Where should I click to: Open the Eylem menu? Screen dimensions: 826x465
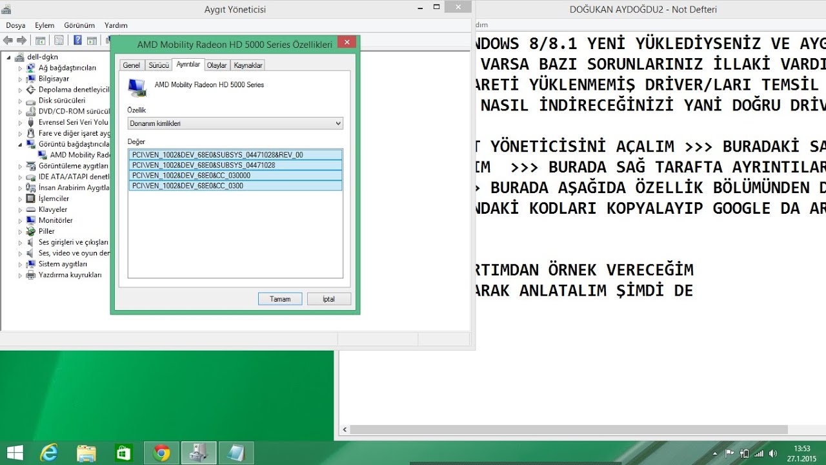[x=45, y=25]
